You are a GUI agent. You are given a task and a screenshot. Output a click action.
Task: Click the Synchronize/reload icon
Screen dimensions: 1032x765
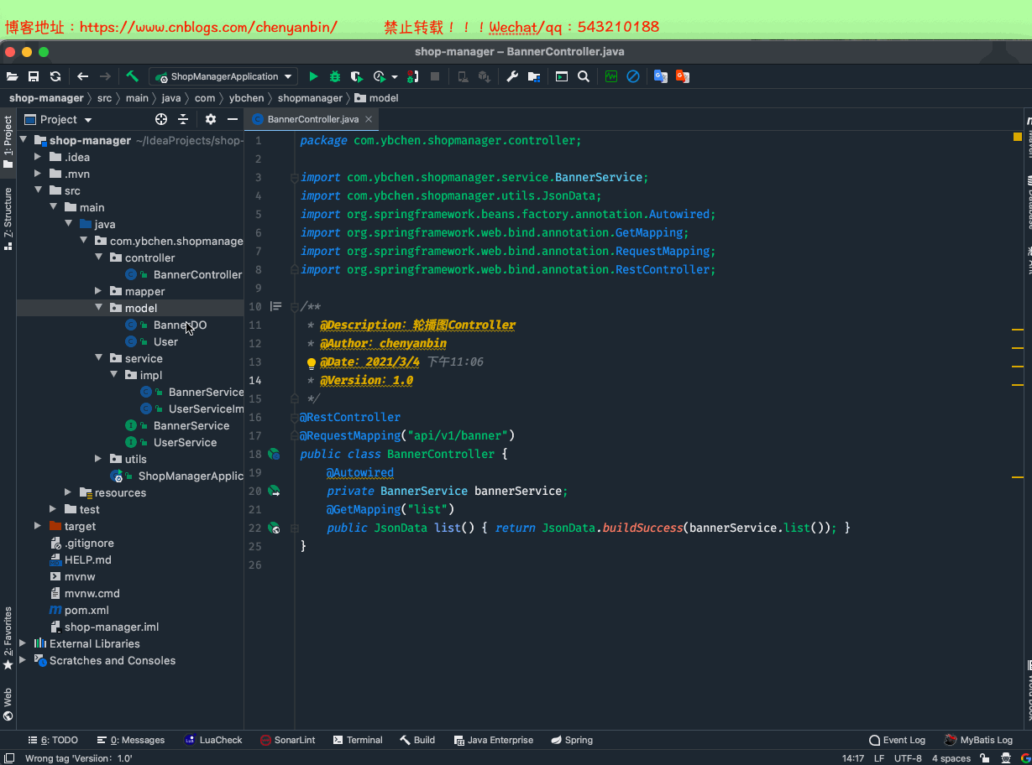coord(55,76)
